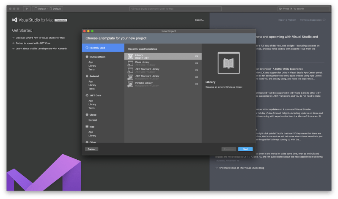
Task: Click the COMMUNITY edition badge
Action: [x=61, y=20]
